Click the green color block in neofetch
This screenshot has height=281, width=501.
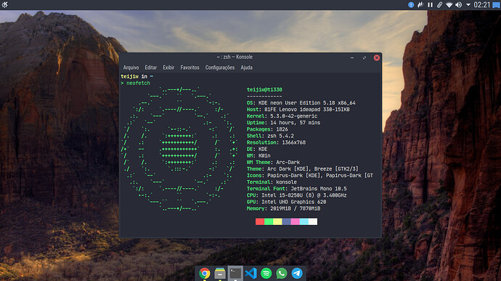click(x=269, y=221)
